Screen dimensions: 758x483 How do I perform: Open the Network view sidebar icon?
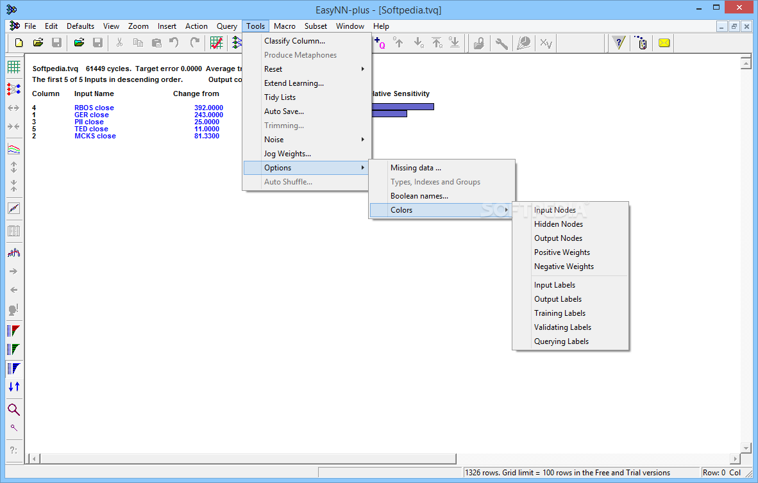[14, 89]
